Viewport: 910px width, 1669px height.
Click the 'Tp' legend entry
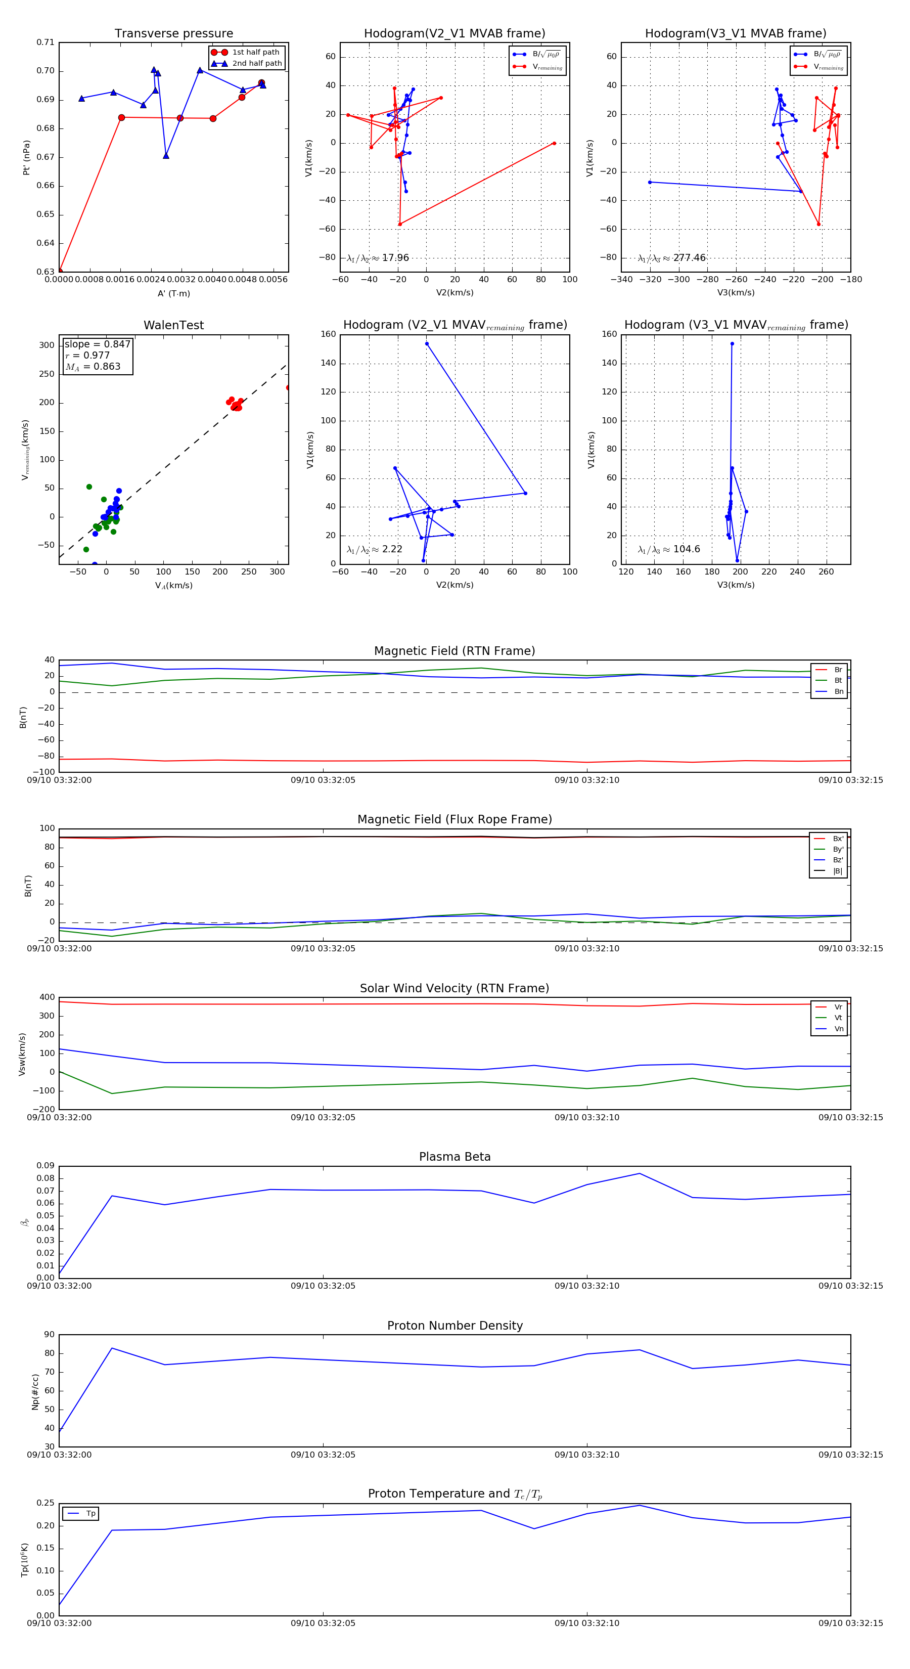(81, 1514)
